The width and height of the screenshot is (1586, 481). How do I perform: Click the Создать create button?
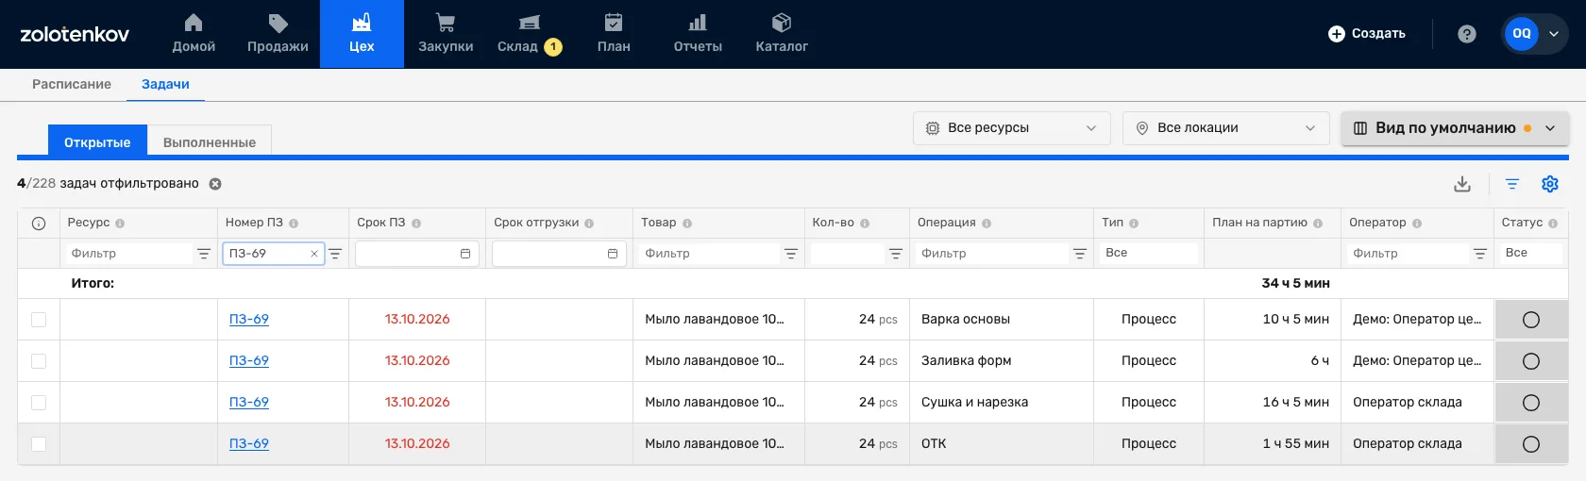pyautogui.click(x=1367, y=34)
